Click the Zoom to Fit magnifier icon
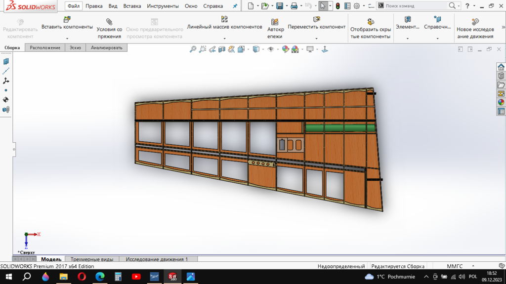This screenshot has width=506, height=284. pos(193,49)
